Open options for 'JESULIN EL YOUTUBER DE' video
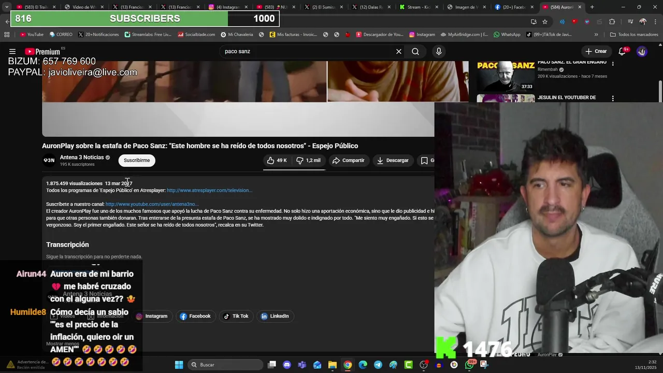The height and width of the screenshot is (373, 663). pos(613,98)
